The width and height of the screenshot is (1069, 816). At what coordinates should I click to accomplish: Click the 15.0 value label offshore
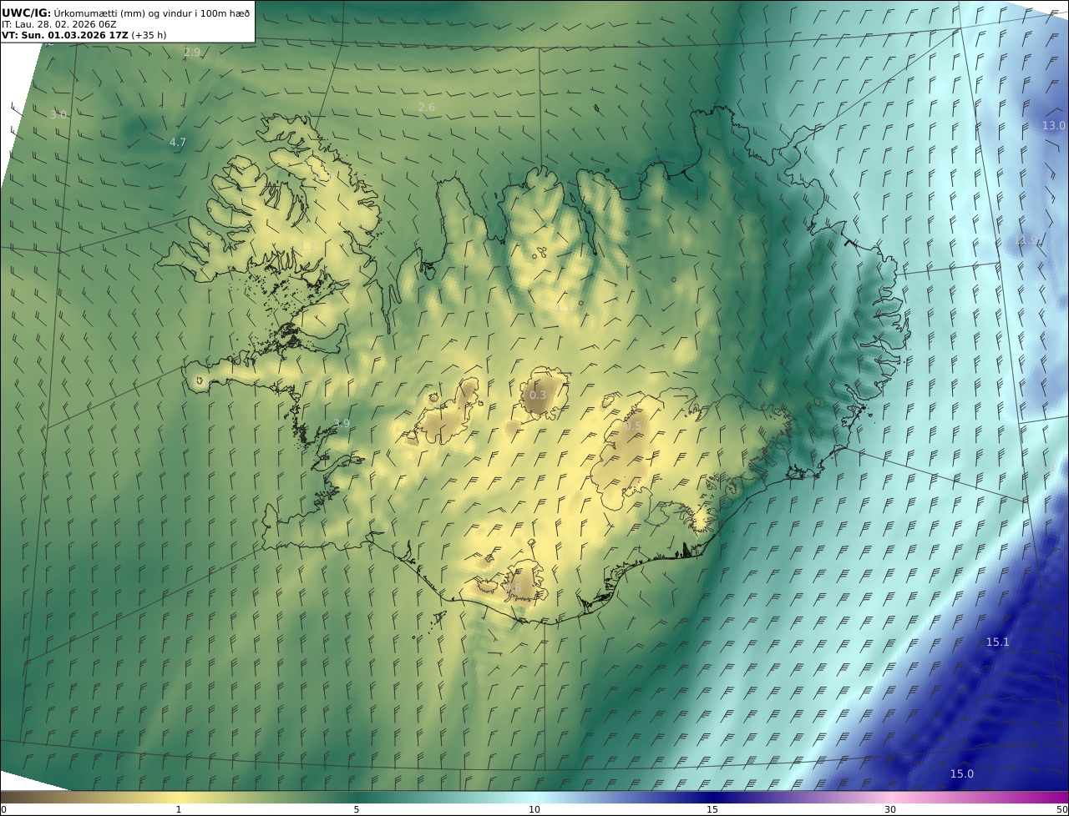tap(962, 773)
